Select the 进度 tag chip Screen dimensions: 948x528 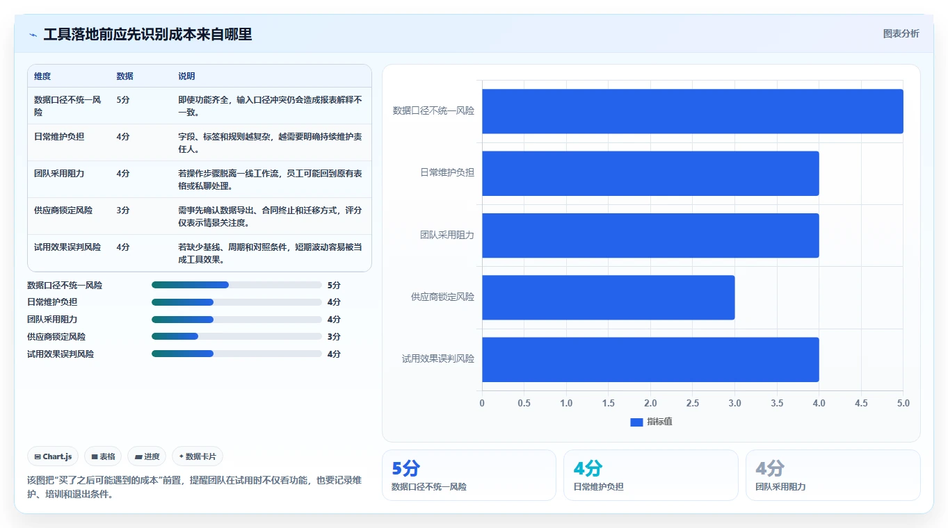147,456
